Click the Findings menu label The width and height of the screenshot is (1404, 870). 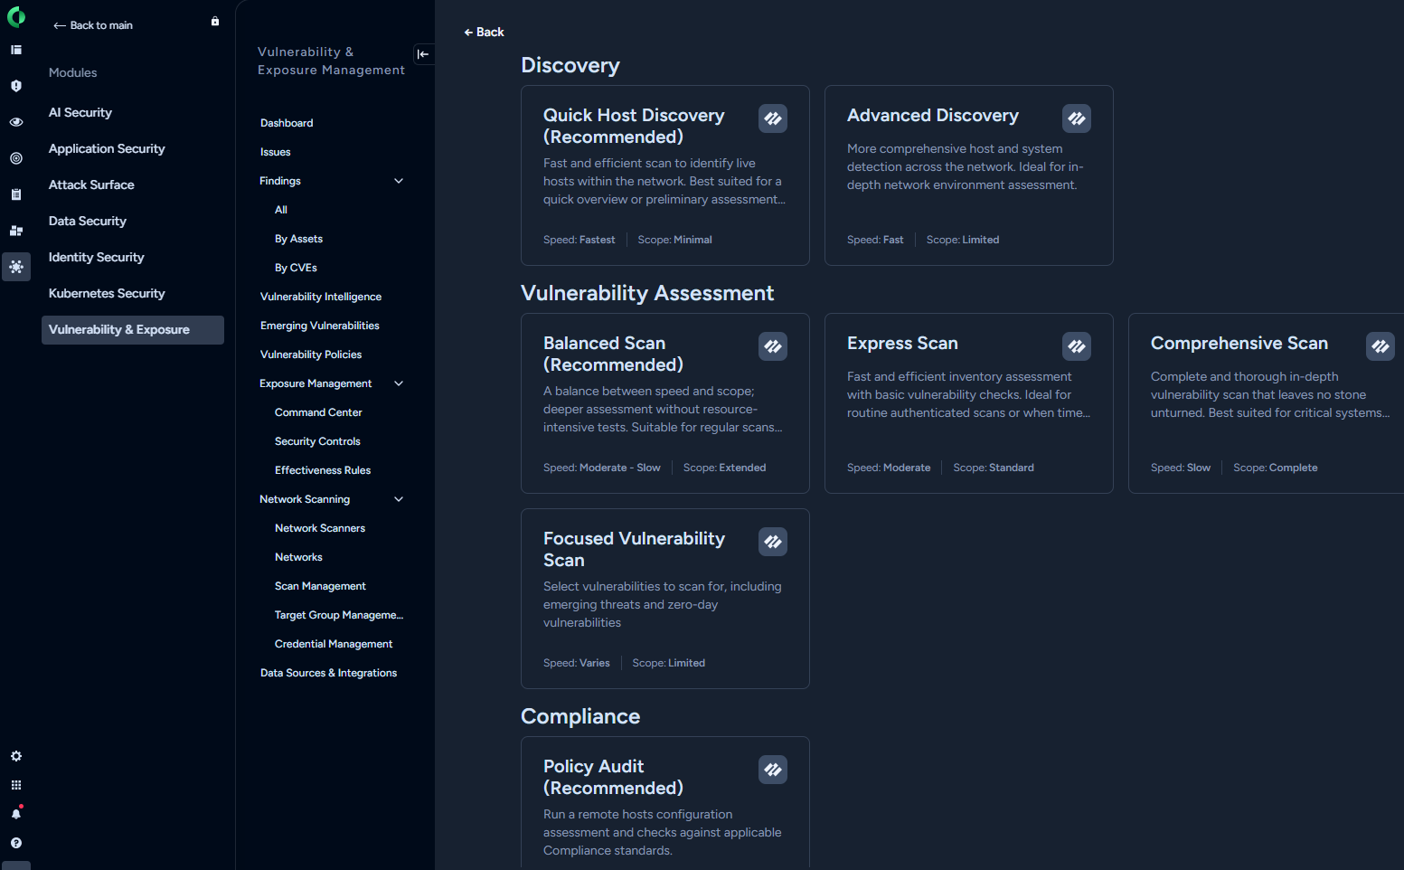coord(280,181)
